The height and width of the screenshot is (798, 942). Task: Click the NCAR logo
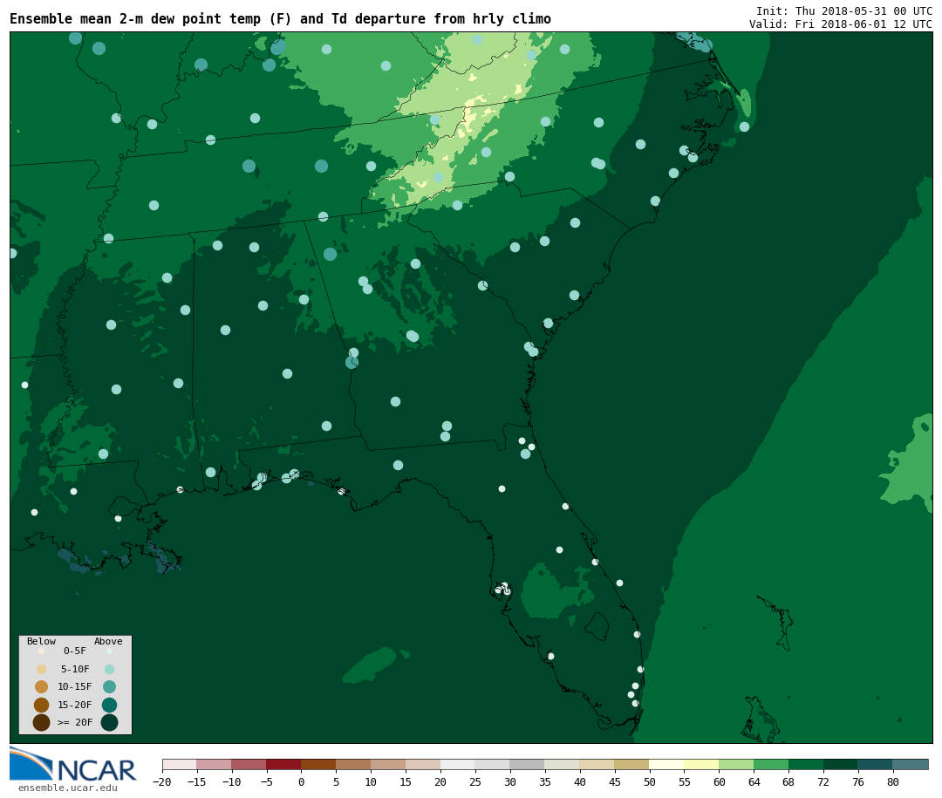point(72,765)
